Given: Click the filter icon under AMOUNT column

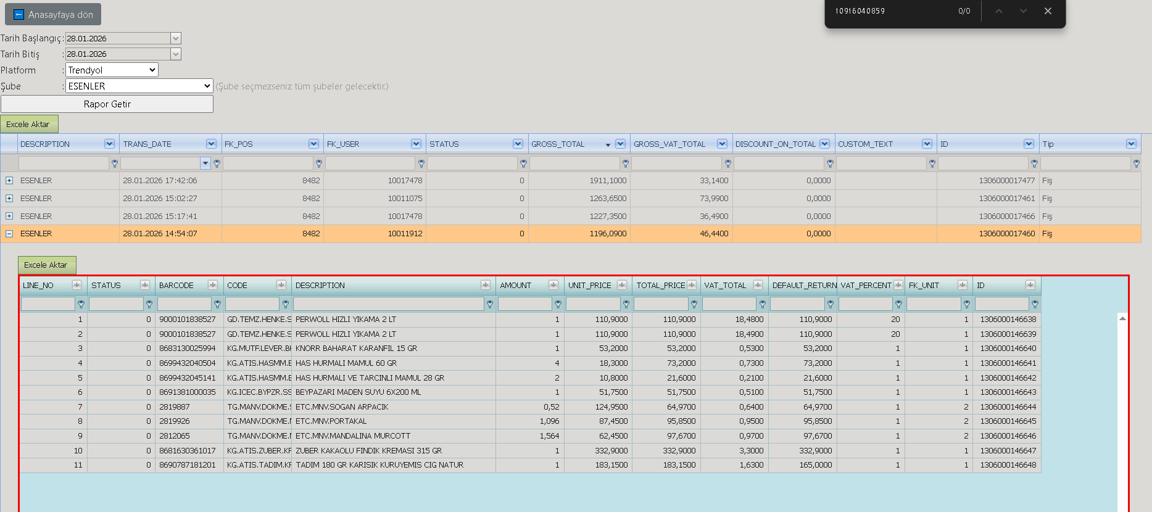Looking at the screenshot, I should click(x=558, y=304).
